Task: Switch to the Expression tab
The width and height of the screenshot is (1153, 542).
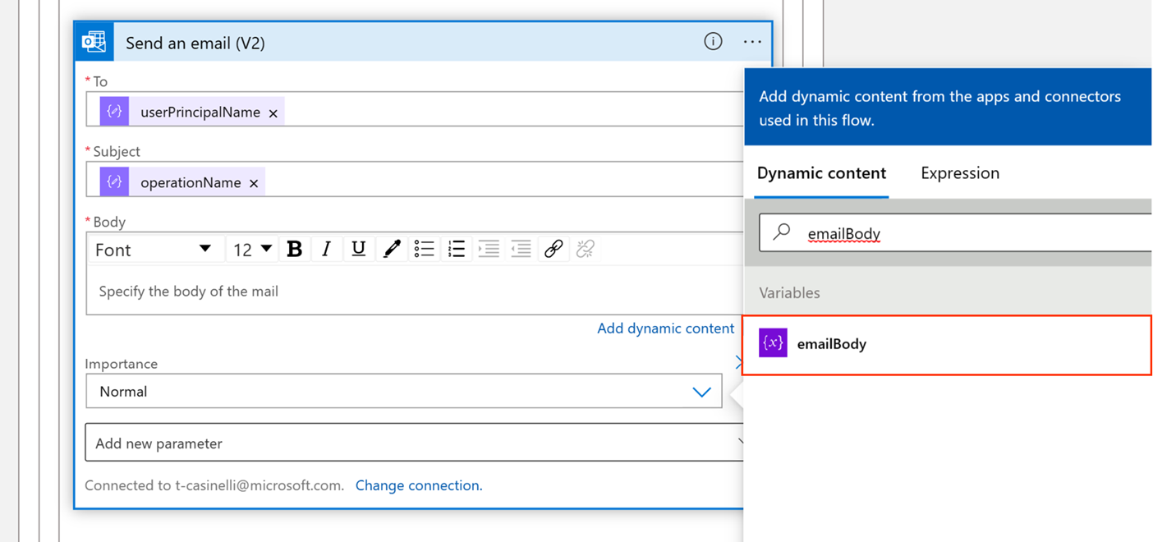Action: (x=960, y=173)
